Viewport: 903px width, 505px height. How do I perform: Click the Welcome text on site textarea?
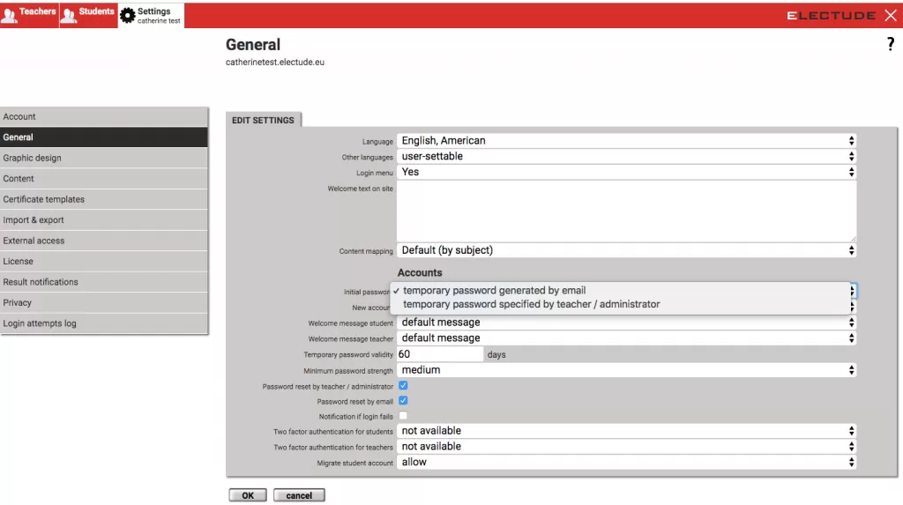coord(626,211)
